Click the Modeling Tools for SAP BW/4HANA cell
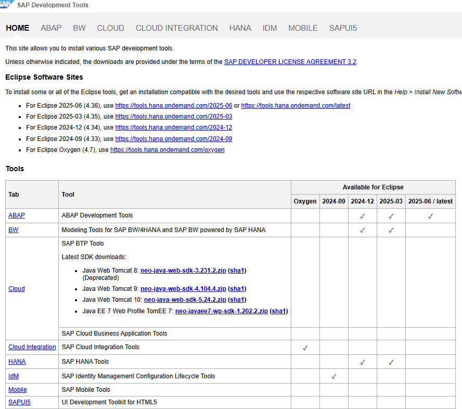 [175, 230]
